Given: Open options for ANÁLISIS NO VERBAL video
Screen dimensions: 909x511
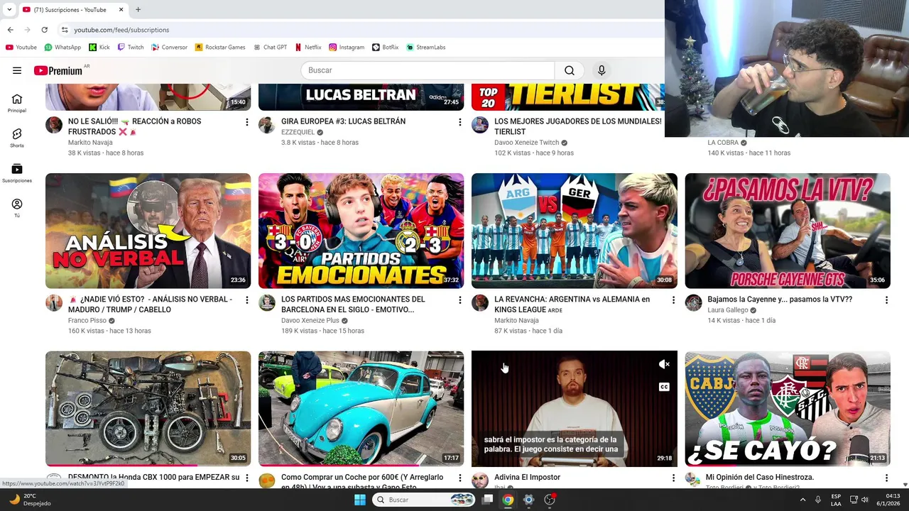Looking at the screenshot, I should coord(247,300).
